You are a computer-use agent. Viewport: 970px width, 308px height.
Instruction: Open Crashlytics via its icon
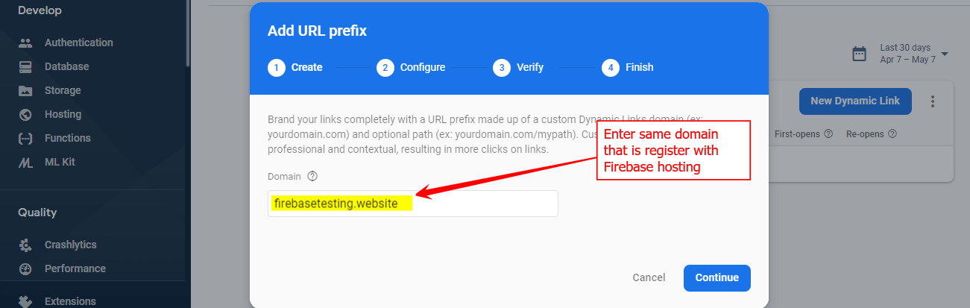(x=25, y=245)
